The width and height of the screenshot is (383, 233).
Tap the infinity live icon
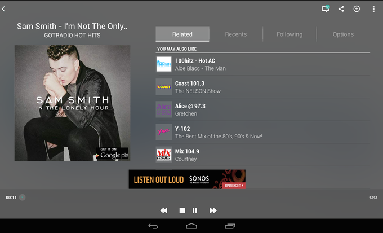click(373, 197)
